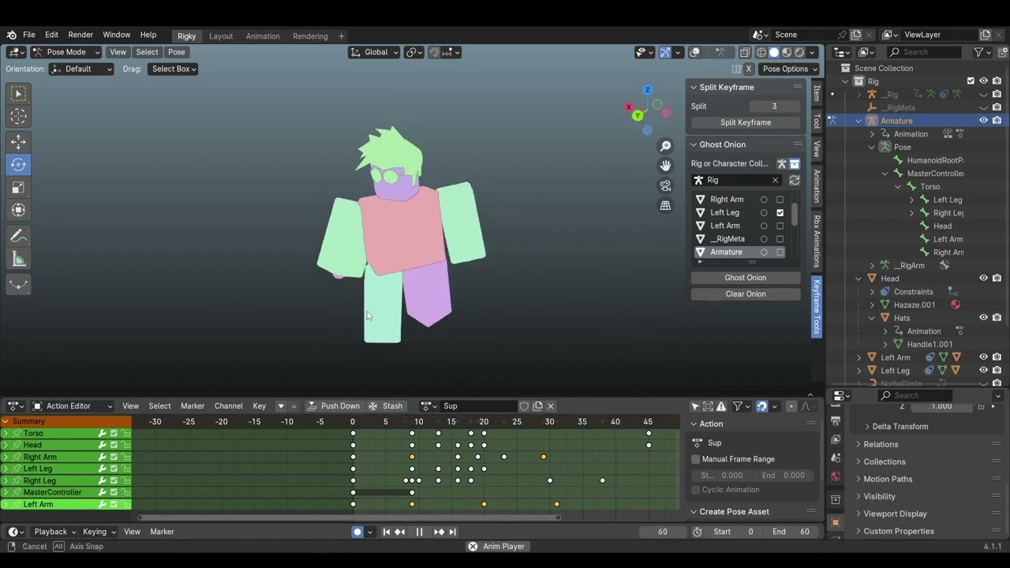Enable Left Leg checkbox in Ghost Onion
This screenshot has width=1010, height=568.
(x=780, y=213)
